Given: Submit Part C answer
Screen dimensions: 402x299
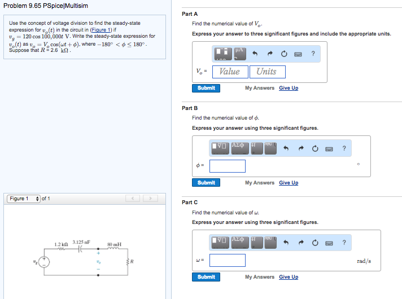Looking at the screenshot, I should click(x=206, y=277).
